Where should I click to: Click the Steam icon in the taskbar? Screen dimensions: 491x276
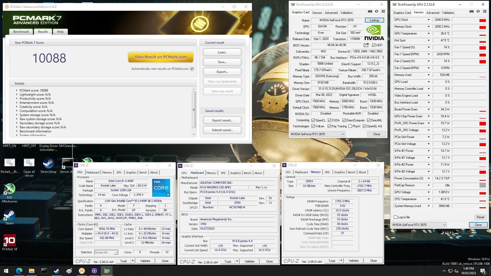[57, 271]
